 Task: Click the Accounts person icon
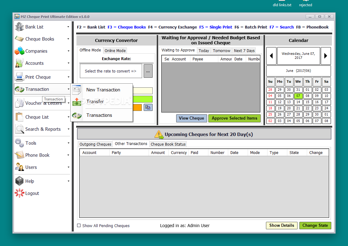click(19, 63)
